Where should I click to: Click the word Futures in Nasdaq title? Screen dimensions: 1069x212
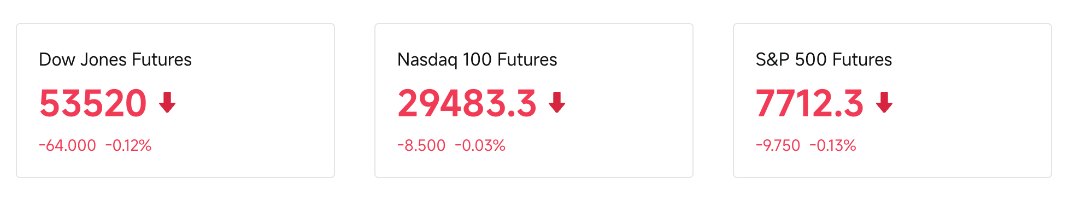tap(527, 60)
